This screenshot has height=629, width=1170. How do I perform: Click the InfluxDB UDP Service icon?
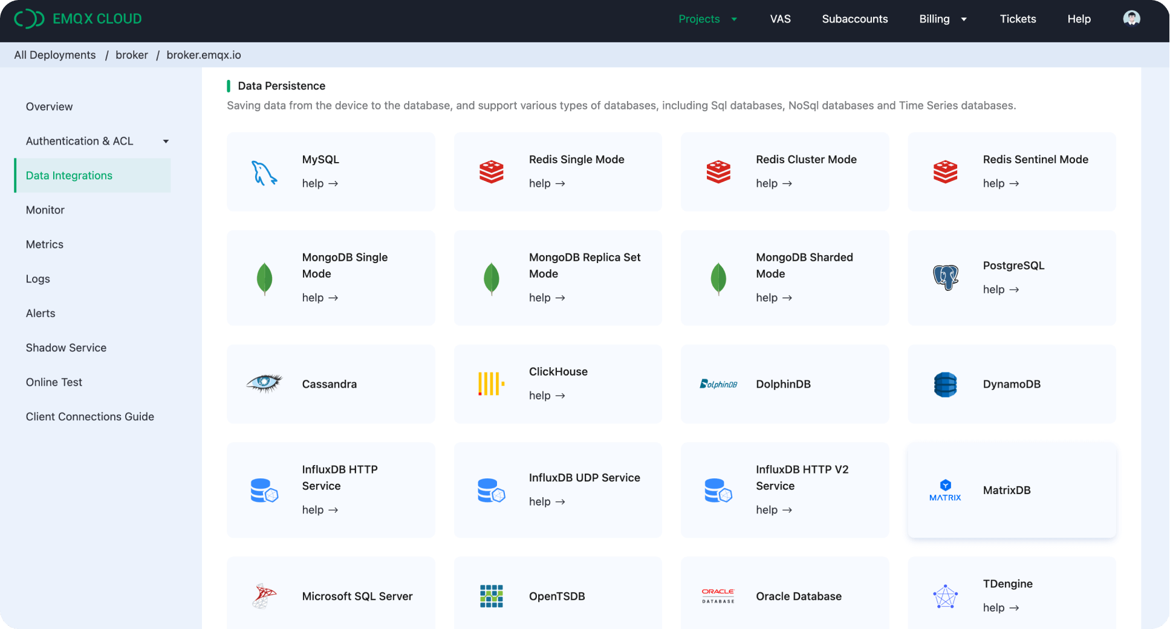click(491, 490)
